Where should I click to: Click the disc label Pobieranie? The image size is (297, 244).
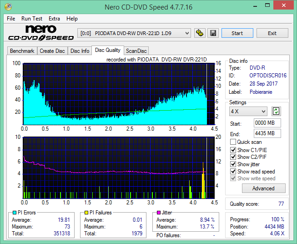[x=261, y=92]
